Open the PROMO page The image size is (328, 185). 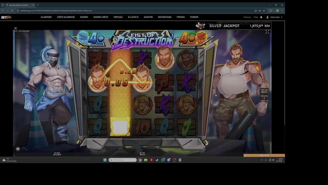[181, 17]
